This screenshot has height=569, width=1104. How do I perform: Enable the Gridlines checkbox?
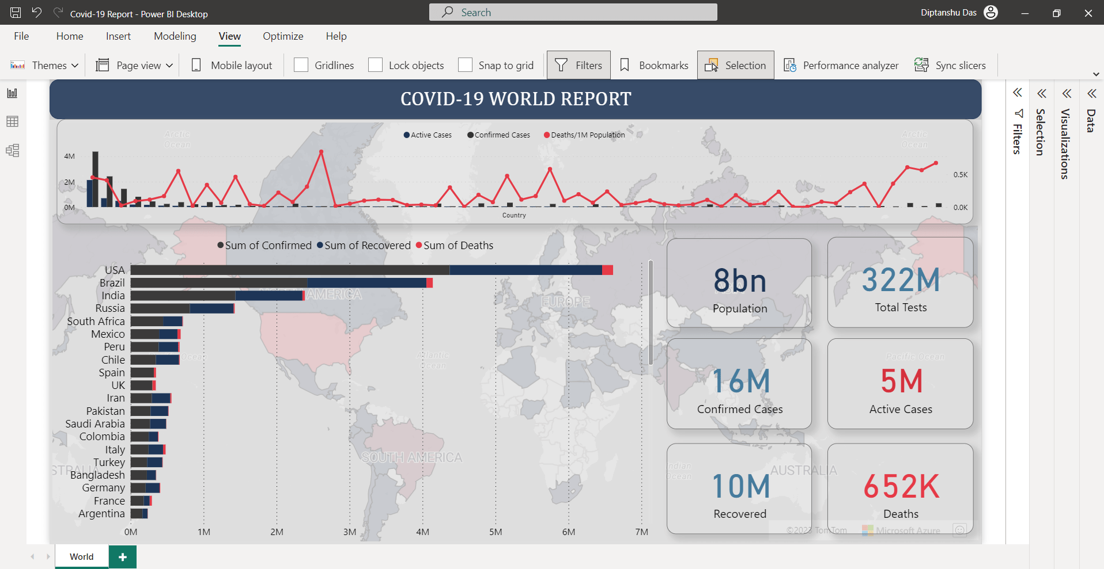[301, 65]
